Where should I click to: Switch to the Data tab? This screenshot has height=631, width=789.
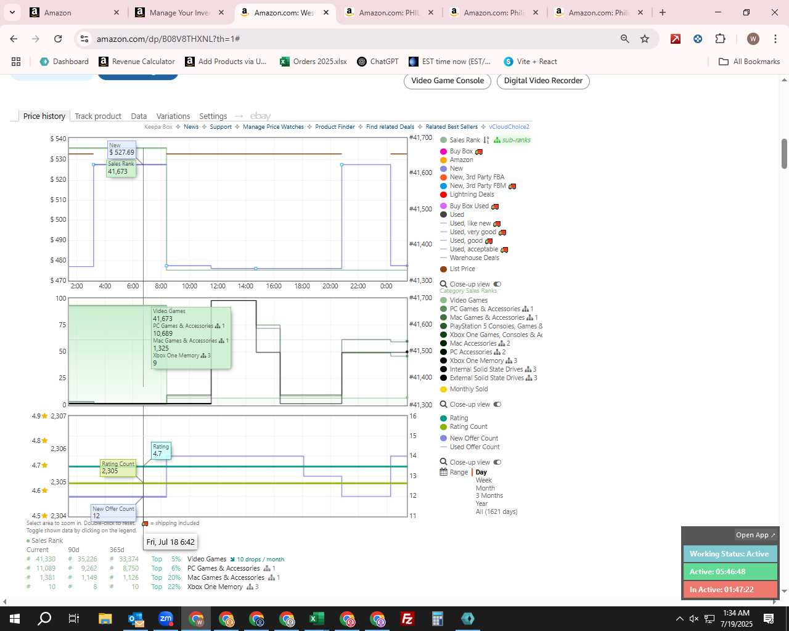(x=139, y=116)
